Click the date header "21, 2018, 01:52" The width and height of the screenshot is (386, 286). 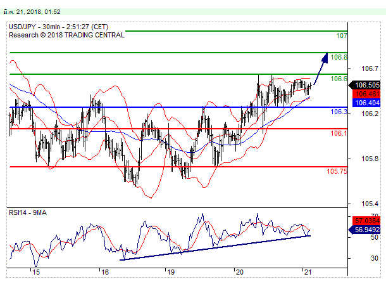[38, 12]
